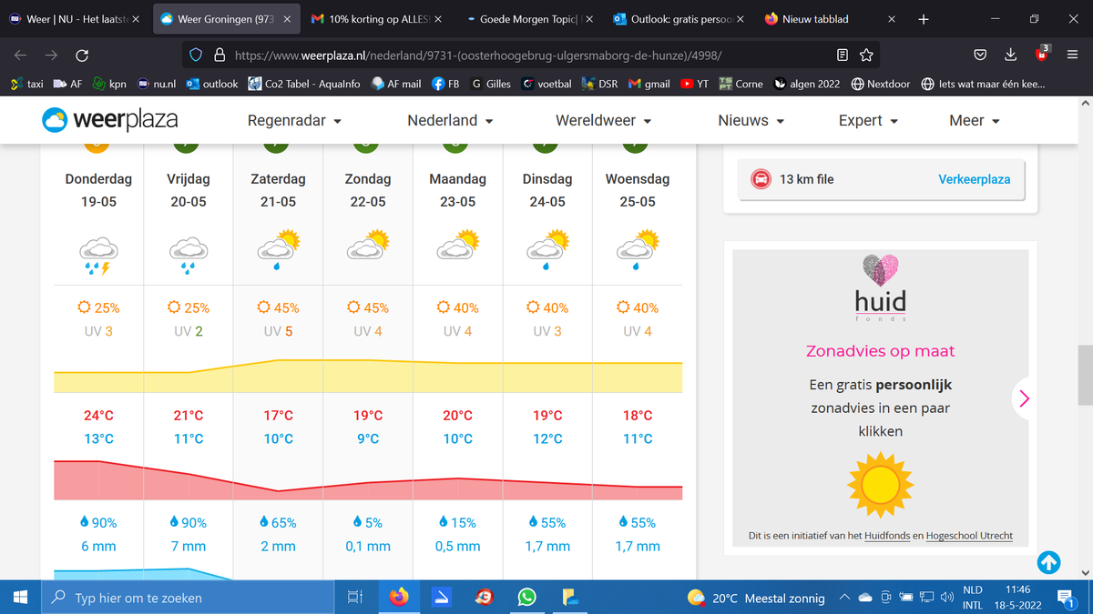The width and height of the screenshot is (1093, 614).
Task: Expand the Regenradar dropdown menu
Action: click(294, 120)
